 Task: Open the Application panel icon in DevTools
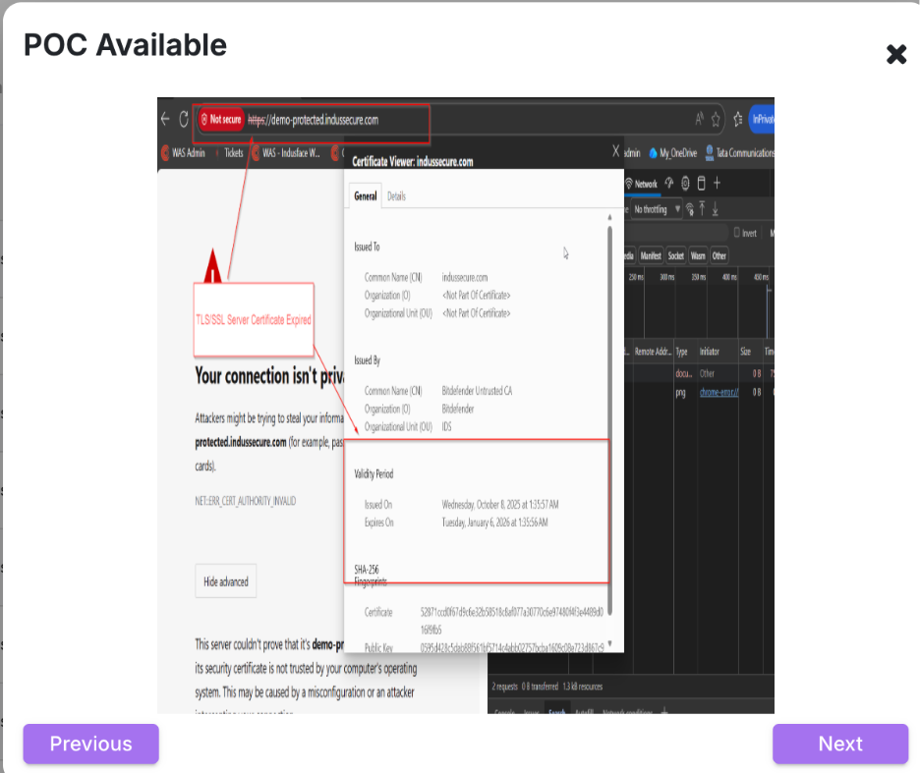tap(701, 184)
